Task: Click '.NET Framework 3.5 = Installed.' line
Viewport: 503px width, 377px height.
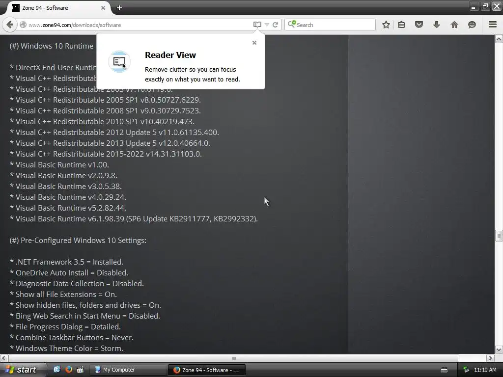Action: (66, 262)
